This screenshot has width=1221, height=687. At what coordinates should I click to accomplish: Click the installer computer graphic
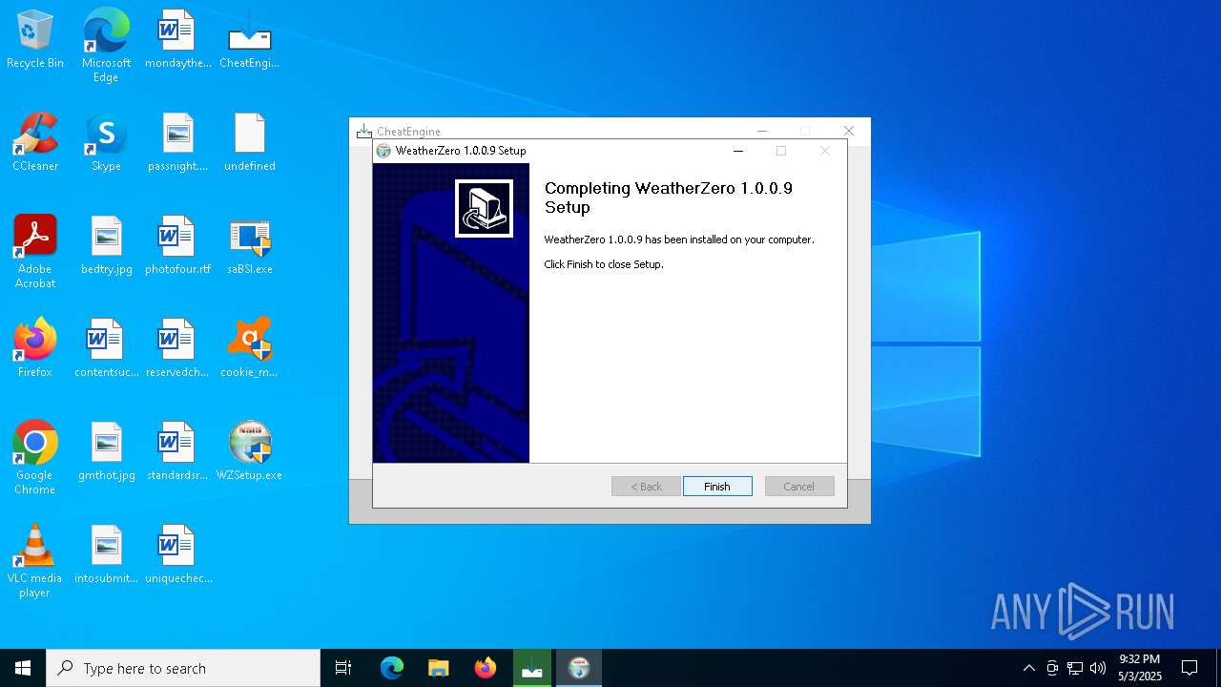(x=484, y=208)
